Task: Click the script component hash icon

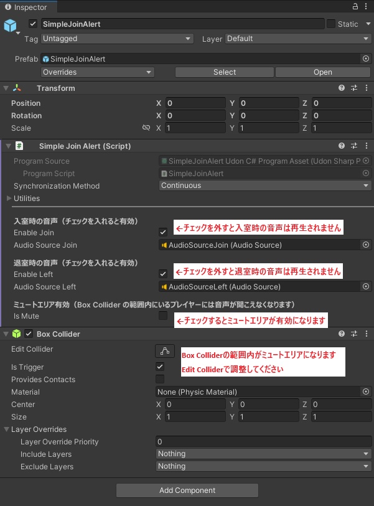Action: coord(19,146)
